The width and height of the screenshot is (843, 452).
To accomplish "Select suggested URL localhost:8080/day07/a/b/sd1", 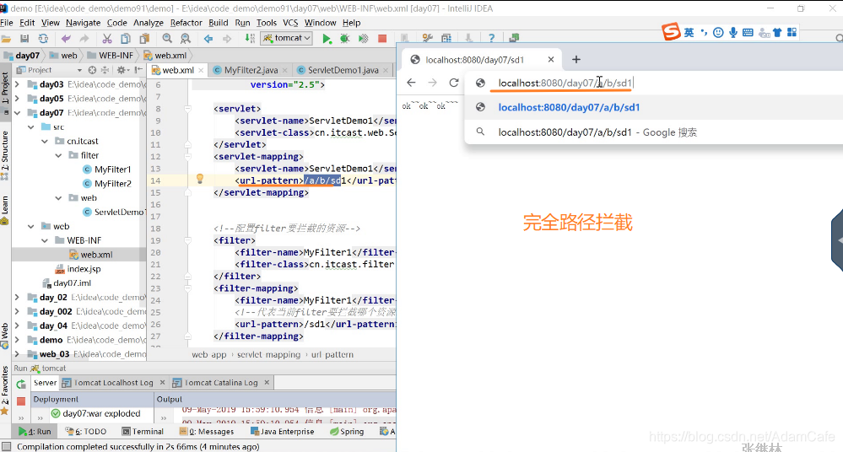I will click(653, 107).
